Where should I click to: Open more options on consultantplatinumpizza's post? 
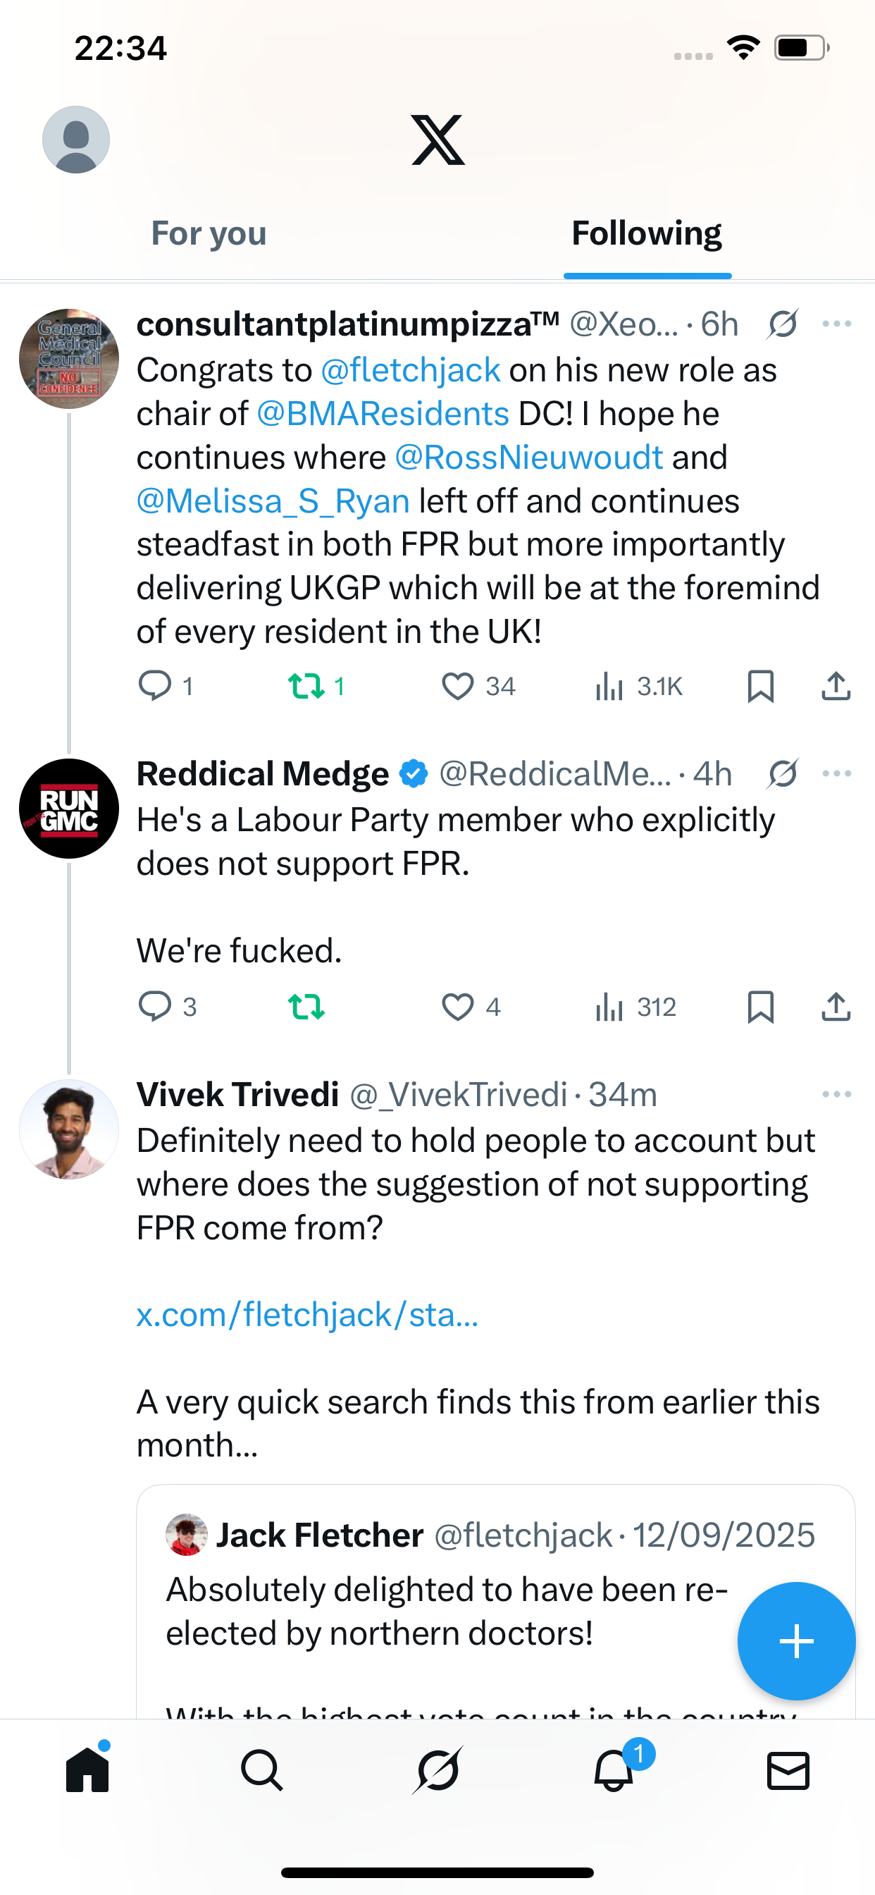(837, 324)
